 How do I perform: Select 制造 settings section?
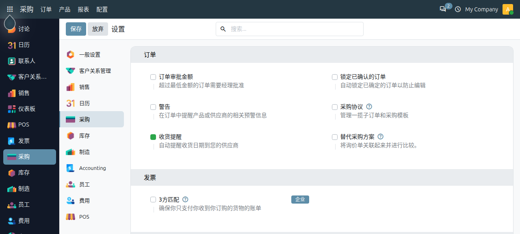(x=92, y=152)
